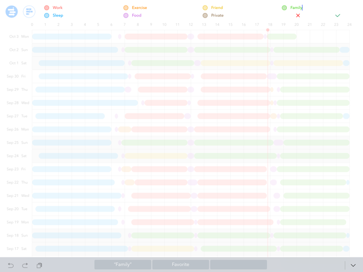
Task: Cancel editing with the red X
Action: click(x=298, y=16)
